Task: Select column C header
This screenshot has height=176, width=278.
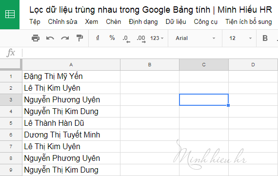Action: click(x=204, y=65)
